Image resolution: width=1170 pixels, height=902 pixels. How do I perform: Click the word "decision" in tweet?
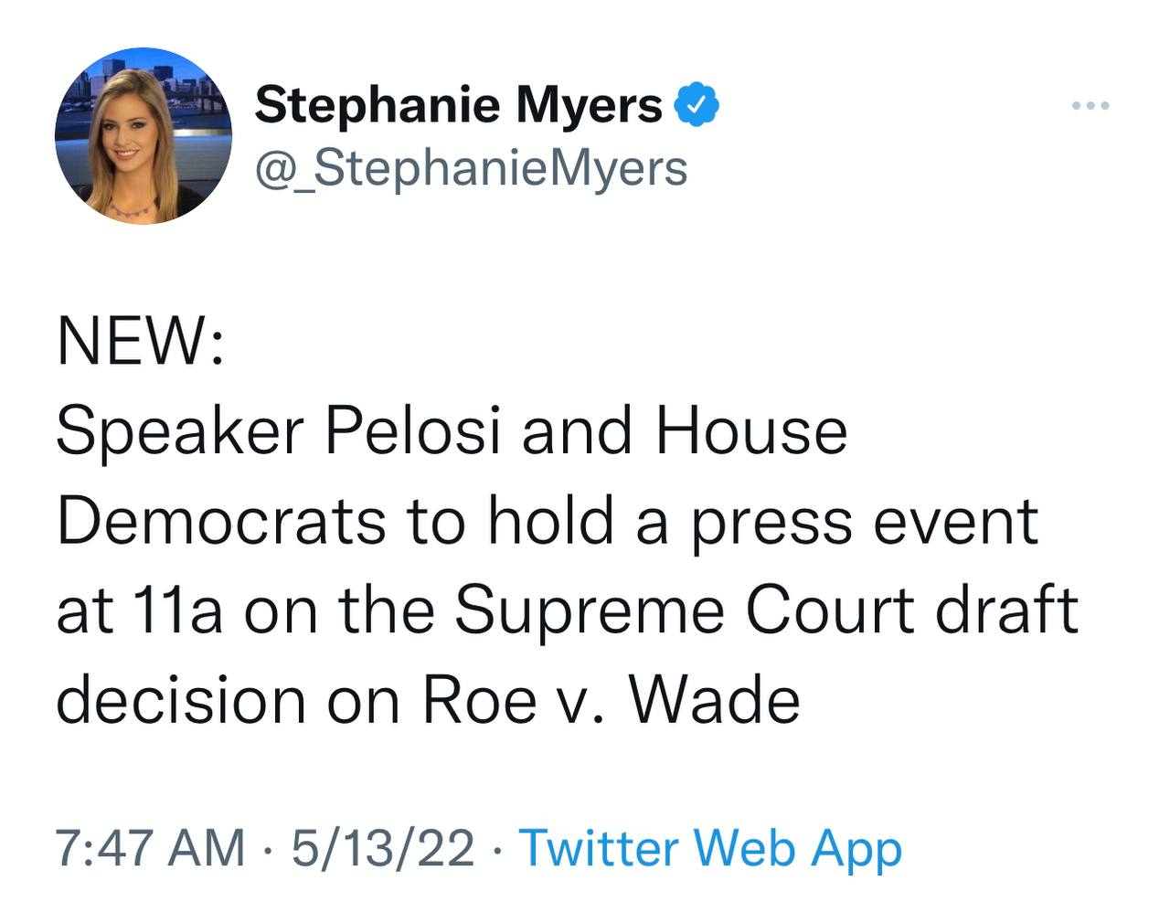181,701
